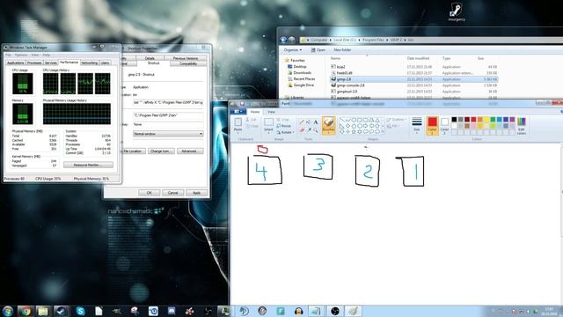Open the Users tab in Task Manager

pos(105,63)
